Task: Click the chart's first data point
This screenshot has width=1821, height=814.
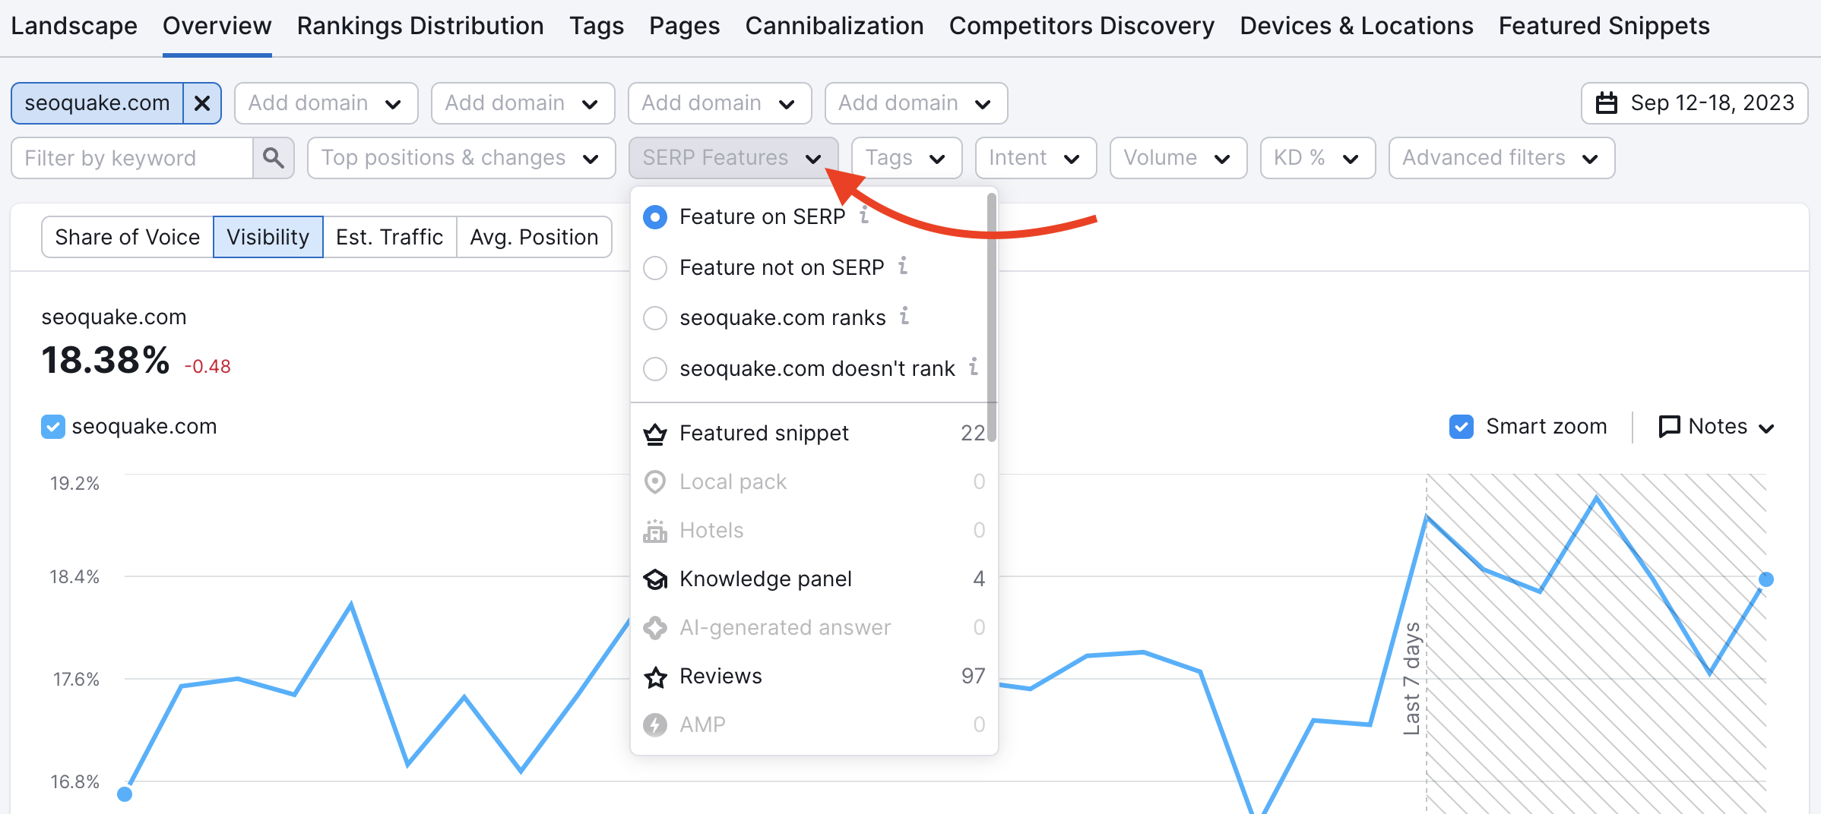Action: click(x=125, y=794)
